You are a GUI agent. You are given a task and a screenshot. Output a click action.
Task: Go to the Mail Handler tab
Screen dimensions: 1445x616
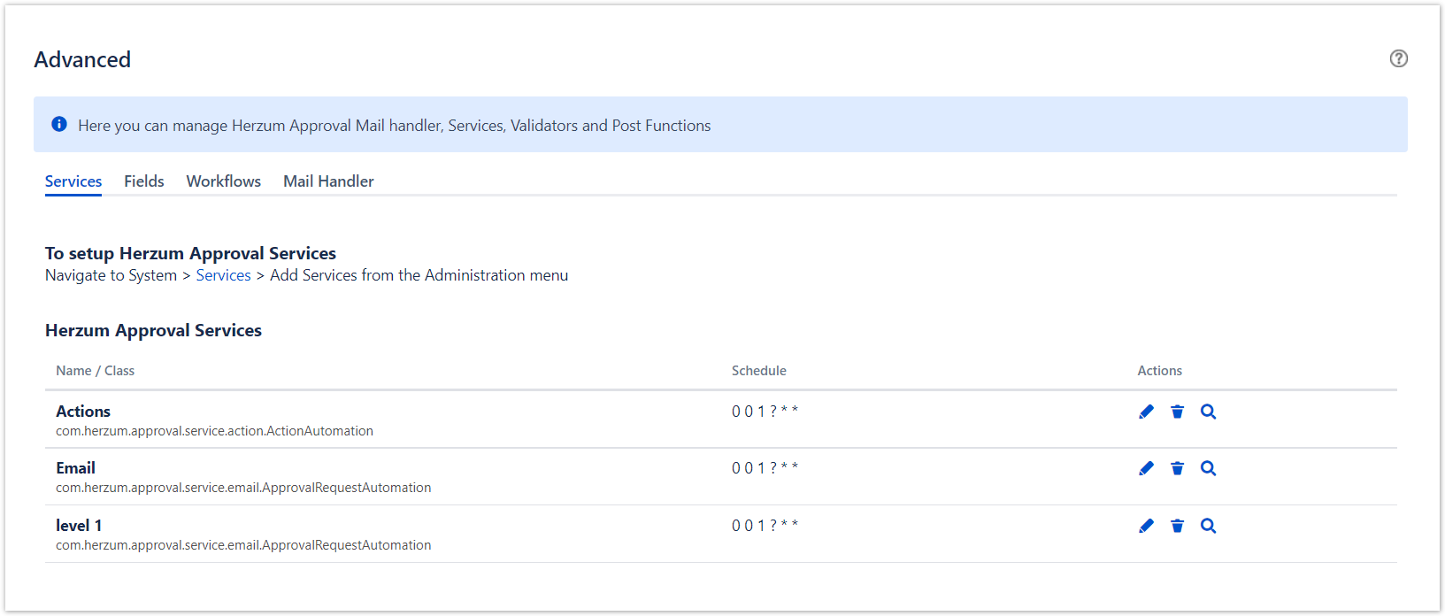point(328,181)
